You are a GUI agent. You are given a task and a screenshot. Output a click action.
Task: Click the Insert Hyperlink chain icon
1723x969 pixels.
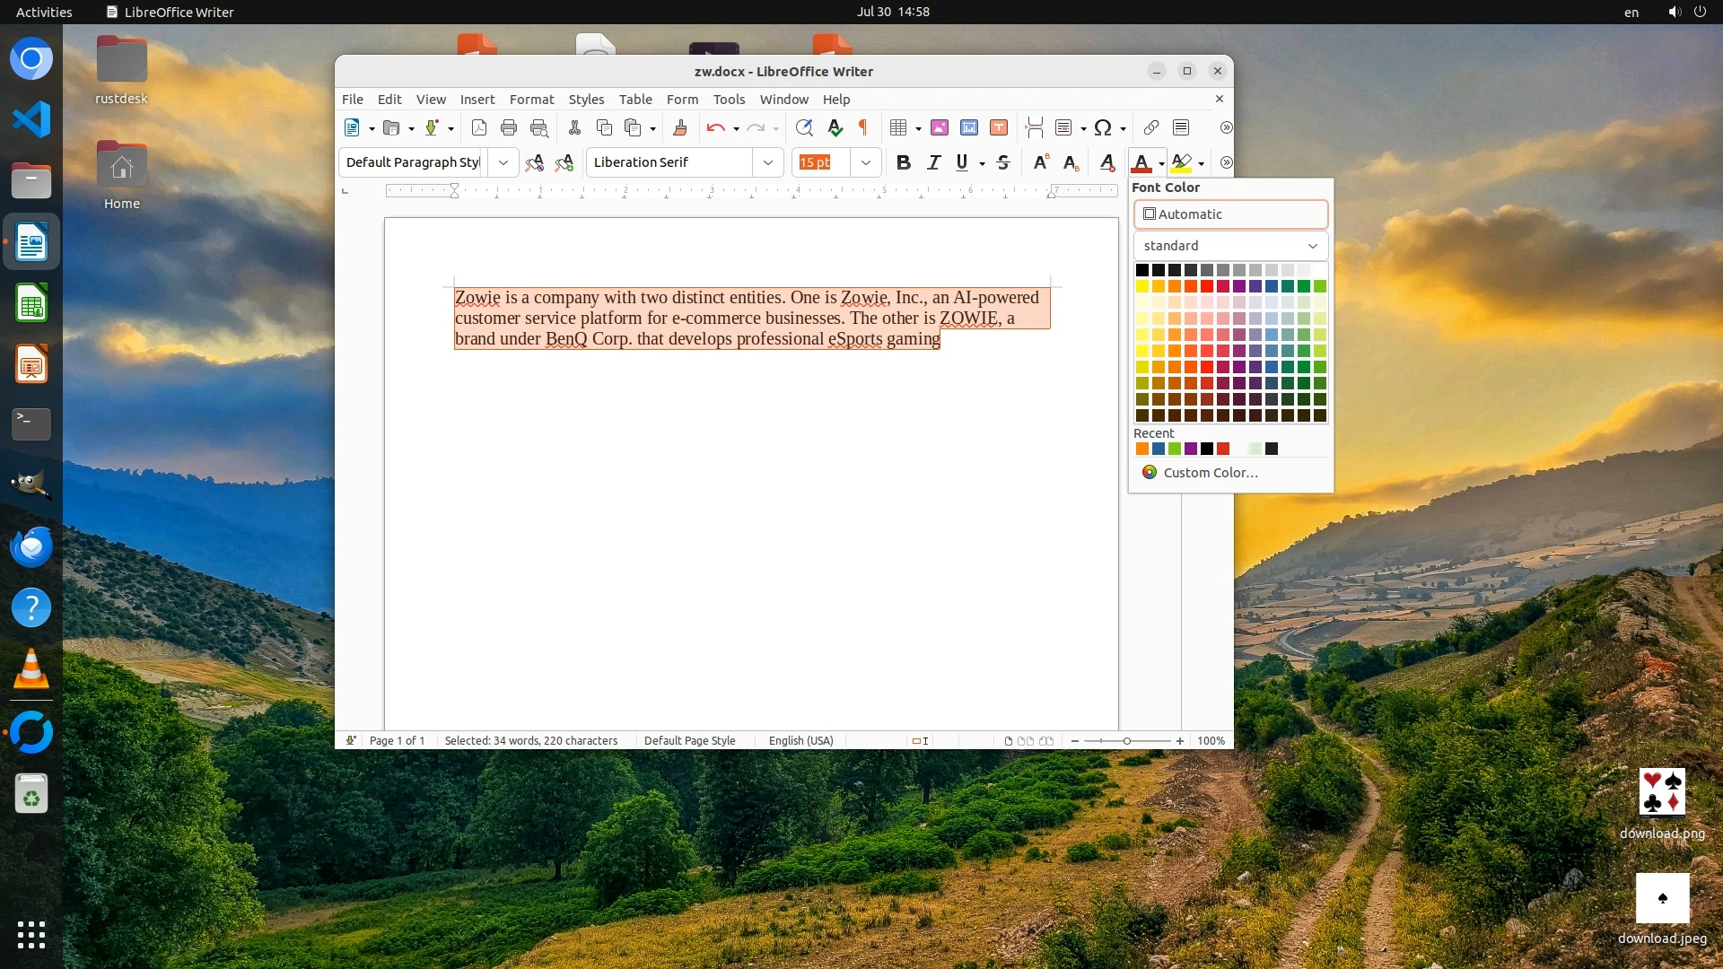(1151, 127)
